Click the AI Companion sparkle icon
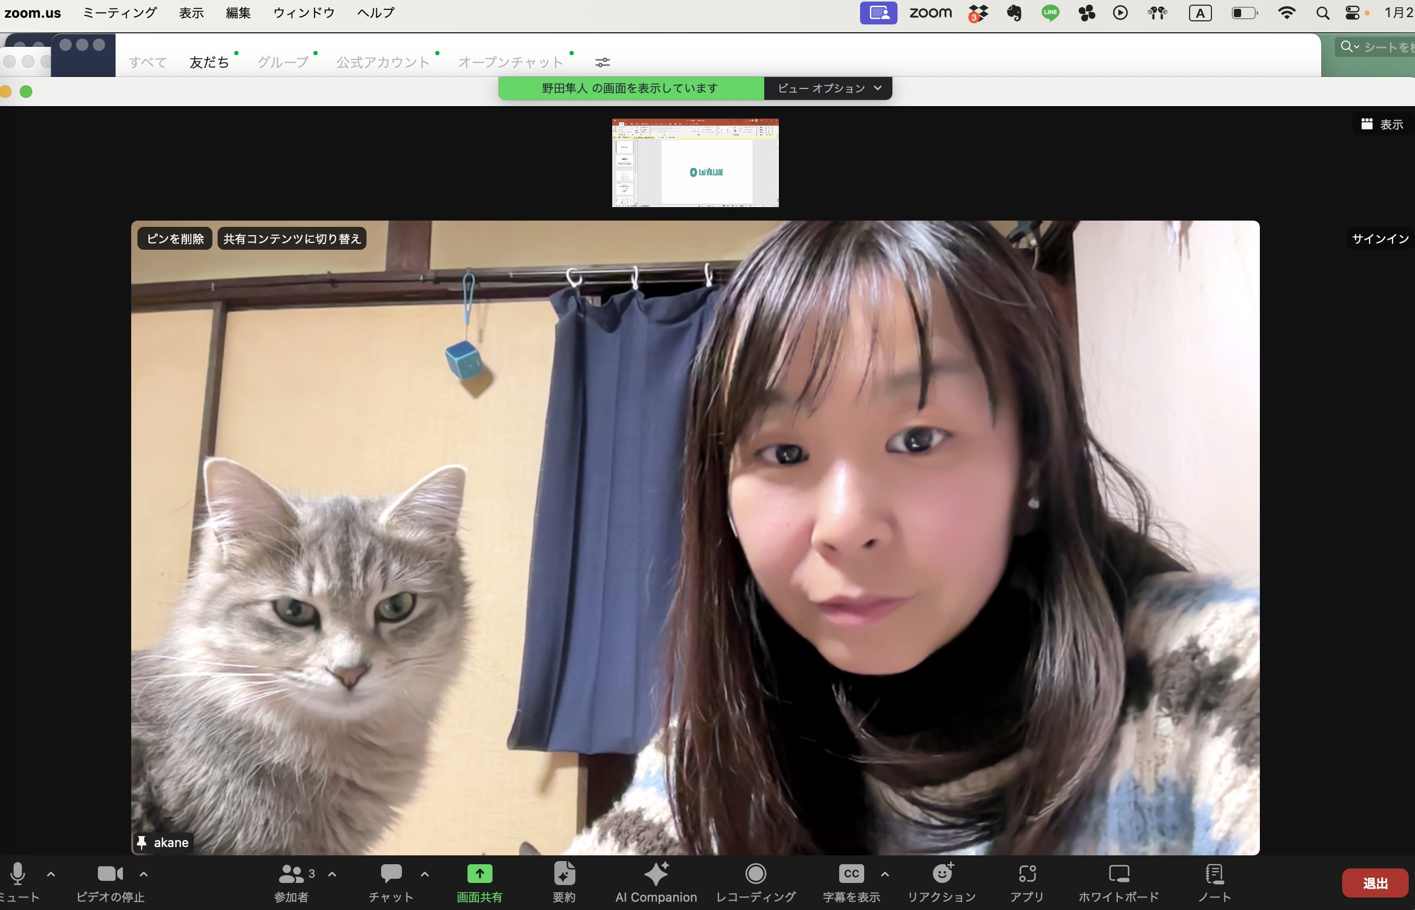The image size is (1415, 910). pyautogui.click(x=656, y=874)
